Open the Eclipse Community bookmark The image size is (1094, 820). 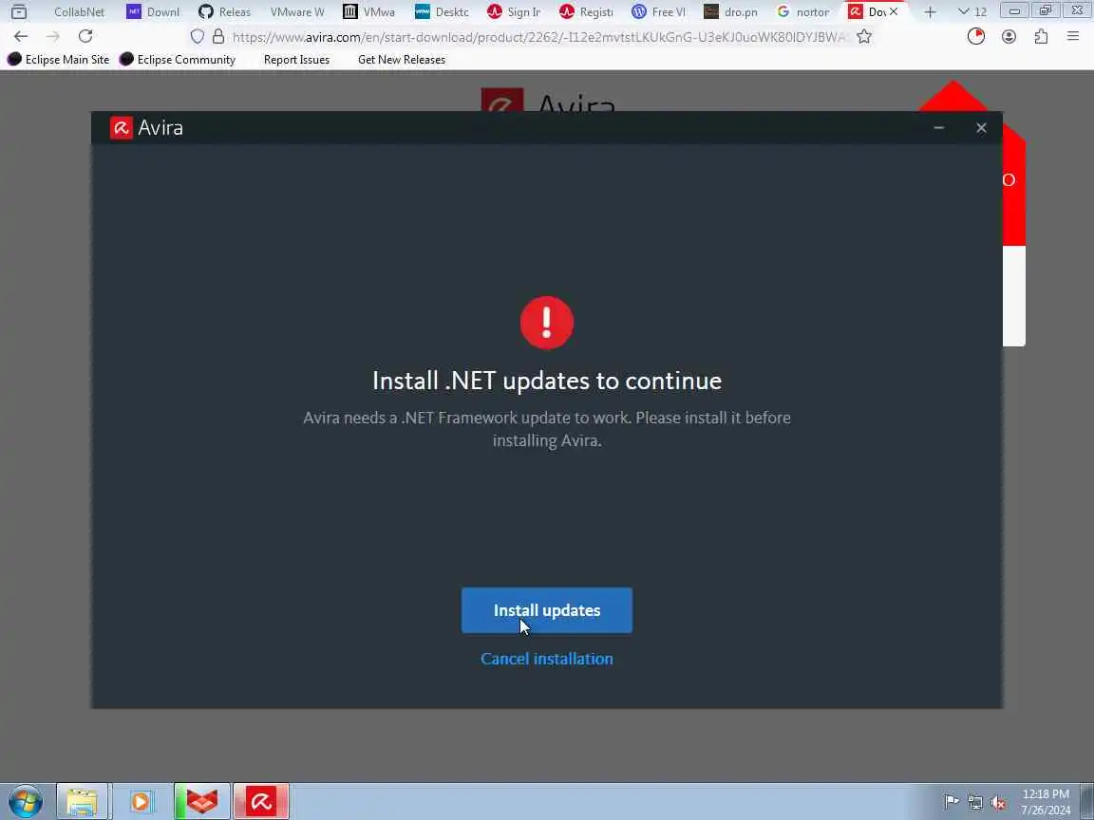click(x=178, y=59)
